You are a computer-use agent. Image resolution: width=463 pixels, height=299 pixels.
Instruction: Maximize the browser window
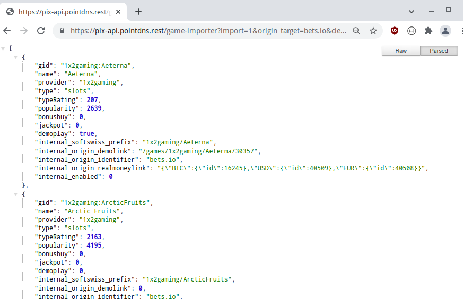[449, 10]
